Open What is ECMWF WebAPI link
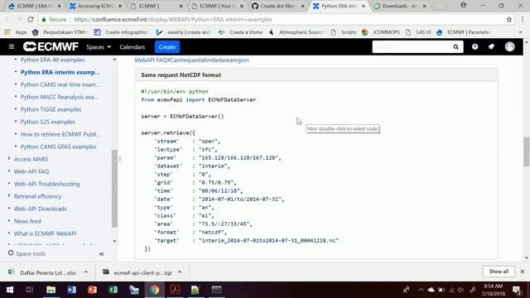Screen dimensions: 530x298 coord(45,233)
